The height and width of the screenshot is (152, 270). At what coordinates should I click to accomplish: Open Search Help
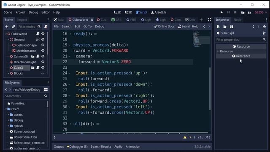(188, 26)
